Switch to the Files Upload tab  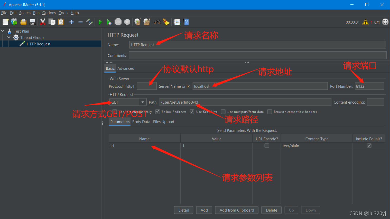point(164,122)
